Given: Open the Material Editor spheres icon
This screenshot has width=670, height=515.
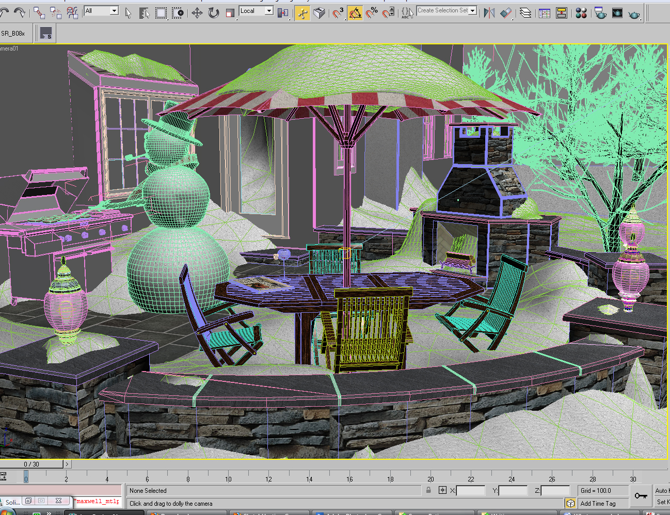Looking at the screenshot, I should (581, 12).
